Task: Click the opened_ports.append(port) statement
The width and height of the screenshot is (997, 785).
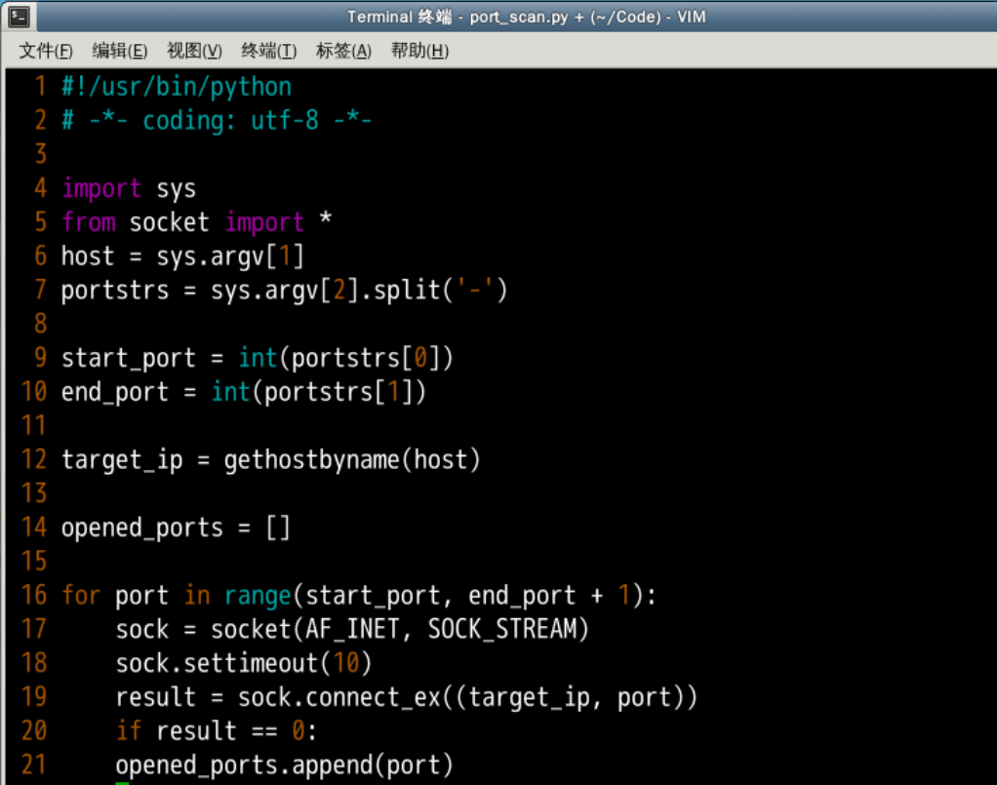Action: (x=284, y=765)
